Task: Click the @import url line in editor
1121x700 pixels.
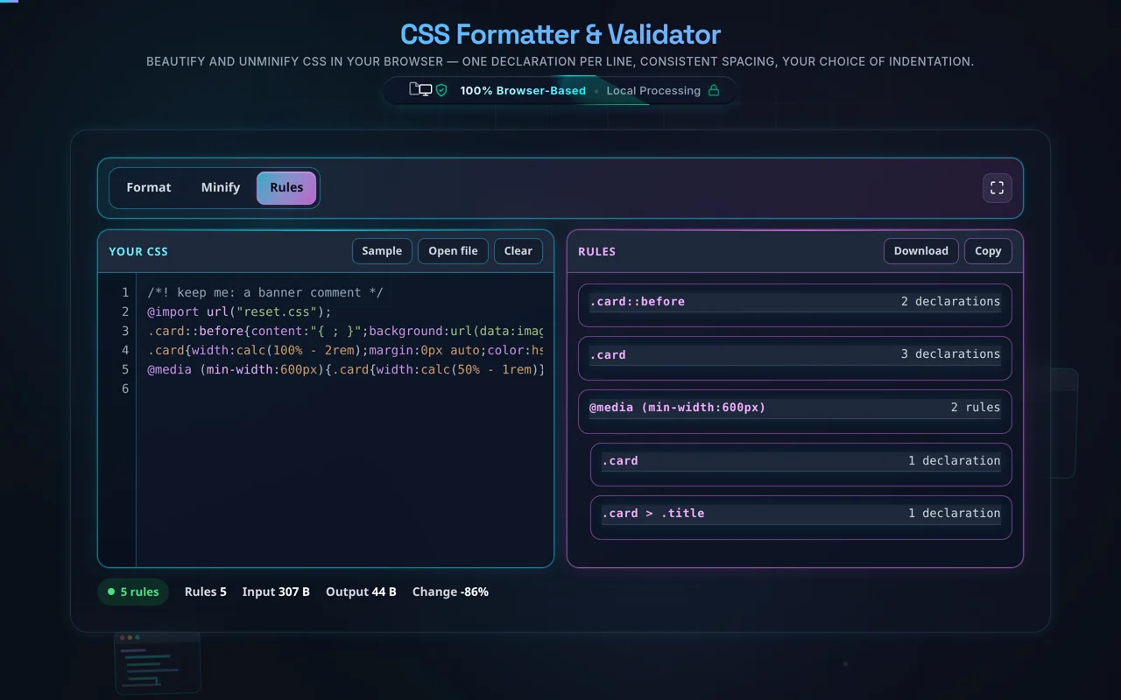Action: click(x=239, y=311)
